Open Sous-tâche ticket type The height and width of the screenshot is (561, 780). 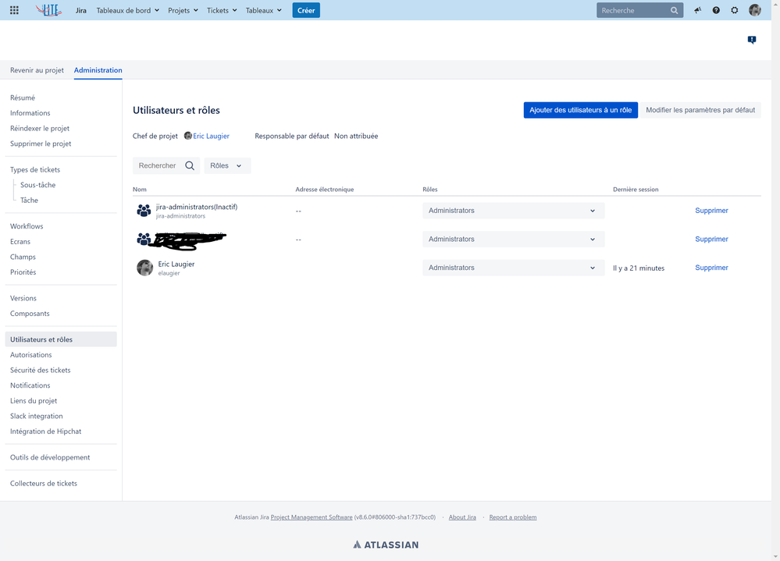point(37,185)
